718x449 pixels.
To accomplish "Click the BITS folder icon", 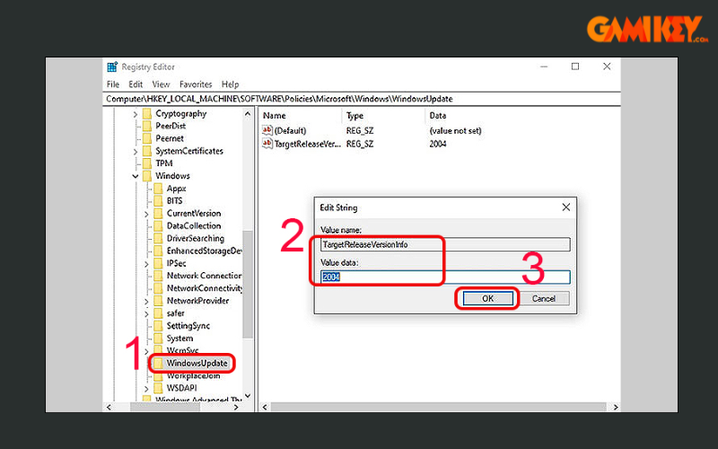I will [x=158, y=201].
